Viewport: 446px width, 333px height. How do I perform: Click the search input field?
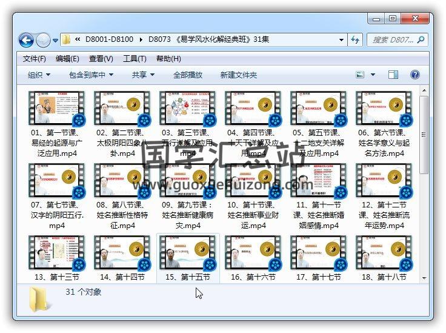(x=391, y=40)
